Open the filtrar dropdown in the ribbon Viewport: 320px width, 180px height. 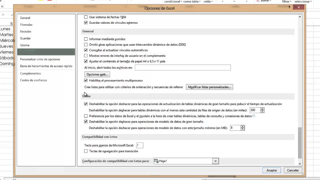[291, 1]
